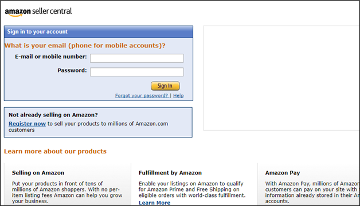Click the 'Password:' label text
The image size is (360, 206).
[x=72, y=70]
